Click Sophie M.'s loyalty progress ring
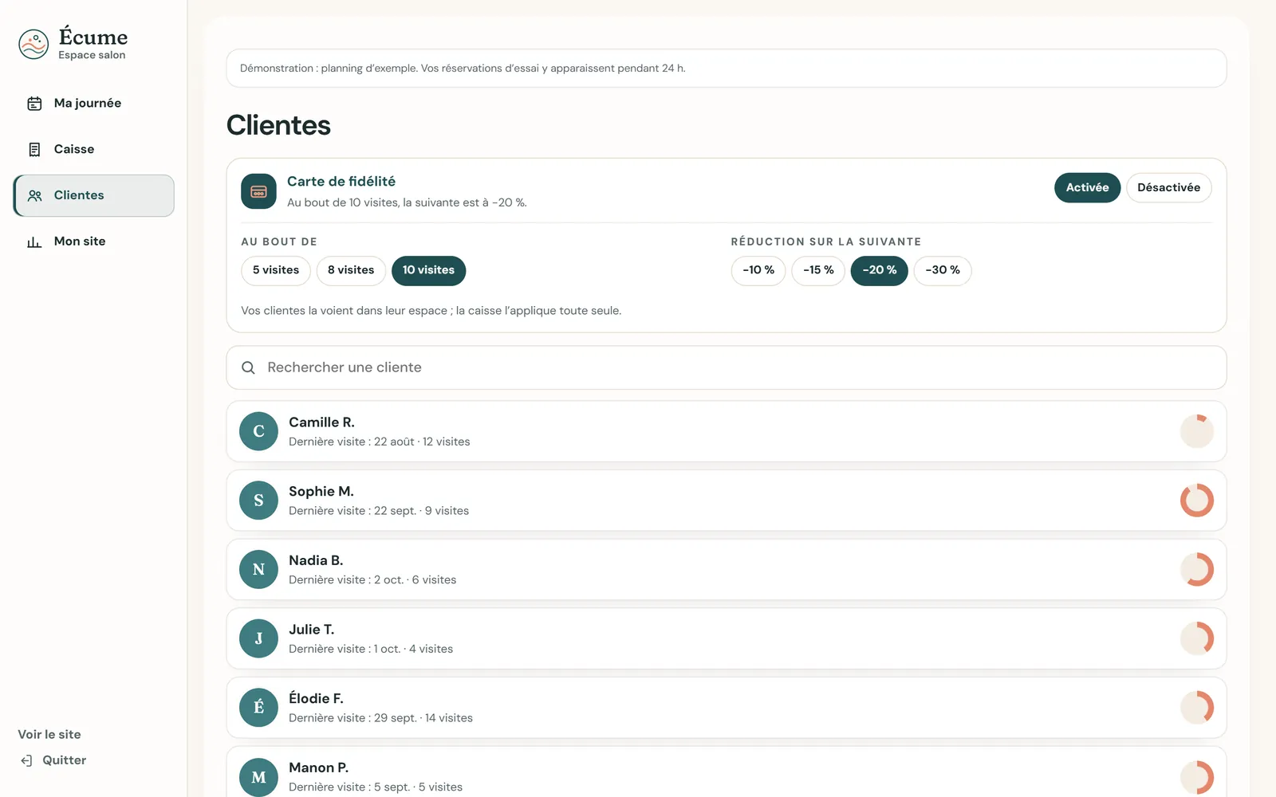This screenshot has width=1276, height=797. pyautogui.click(x=1196, y=501)
